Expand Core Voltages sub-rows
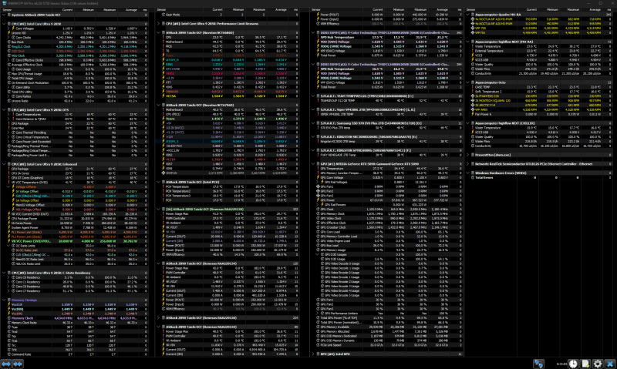Screen dimensions: 617x369 [x=8, y=29]
